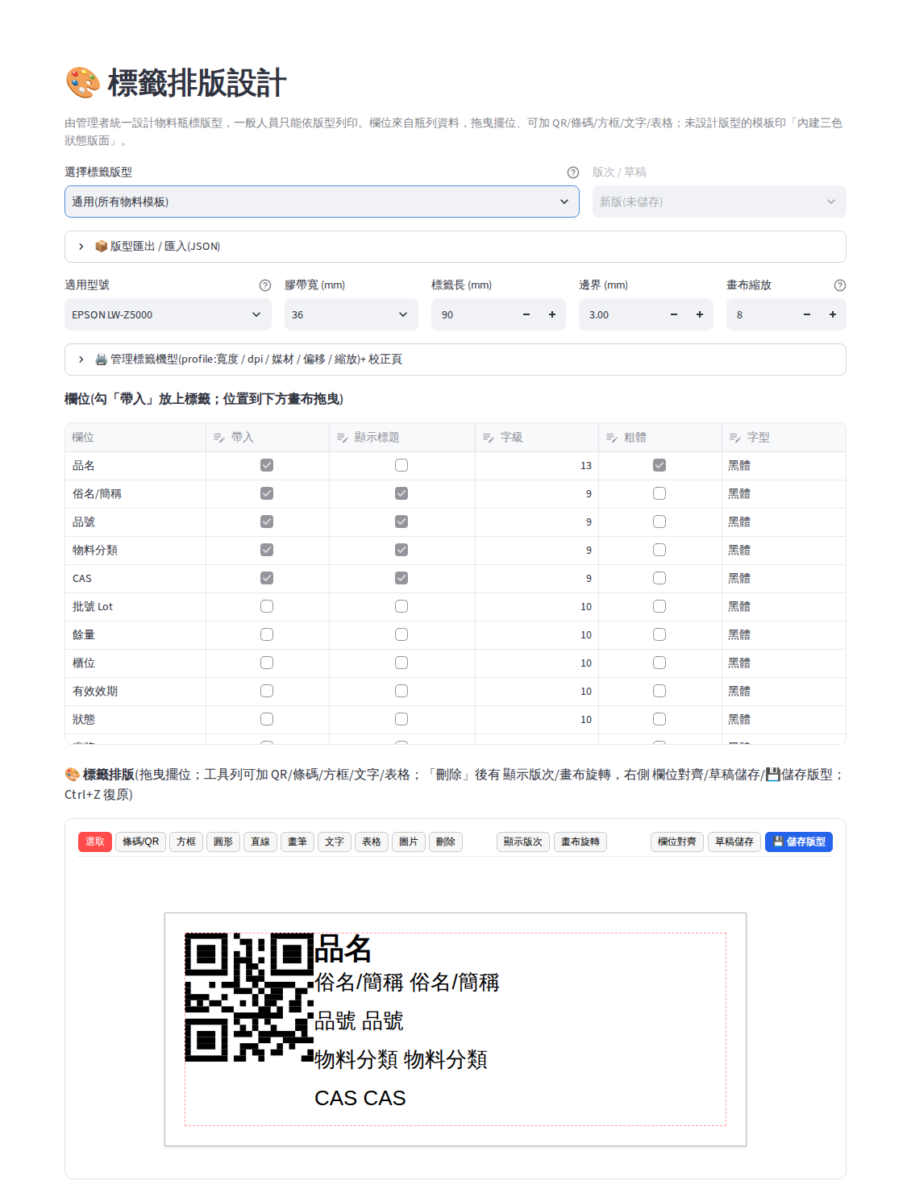The width and height of the screenshot is (911, 1189).
Task: Click the 標籤長 value field 90
Action: pyautogui.click(x=474, y=314)
